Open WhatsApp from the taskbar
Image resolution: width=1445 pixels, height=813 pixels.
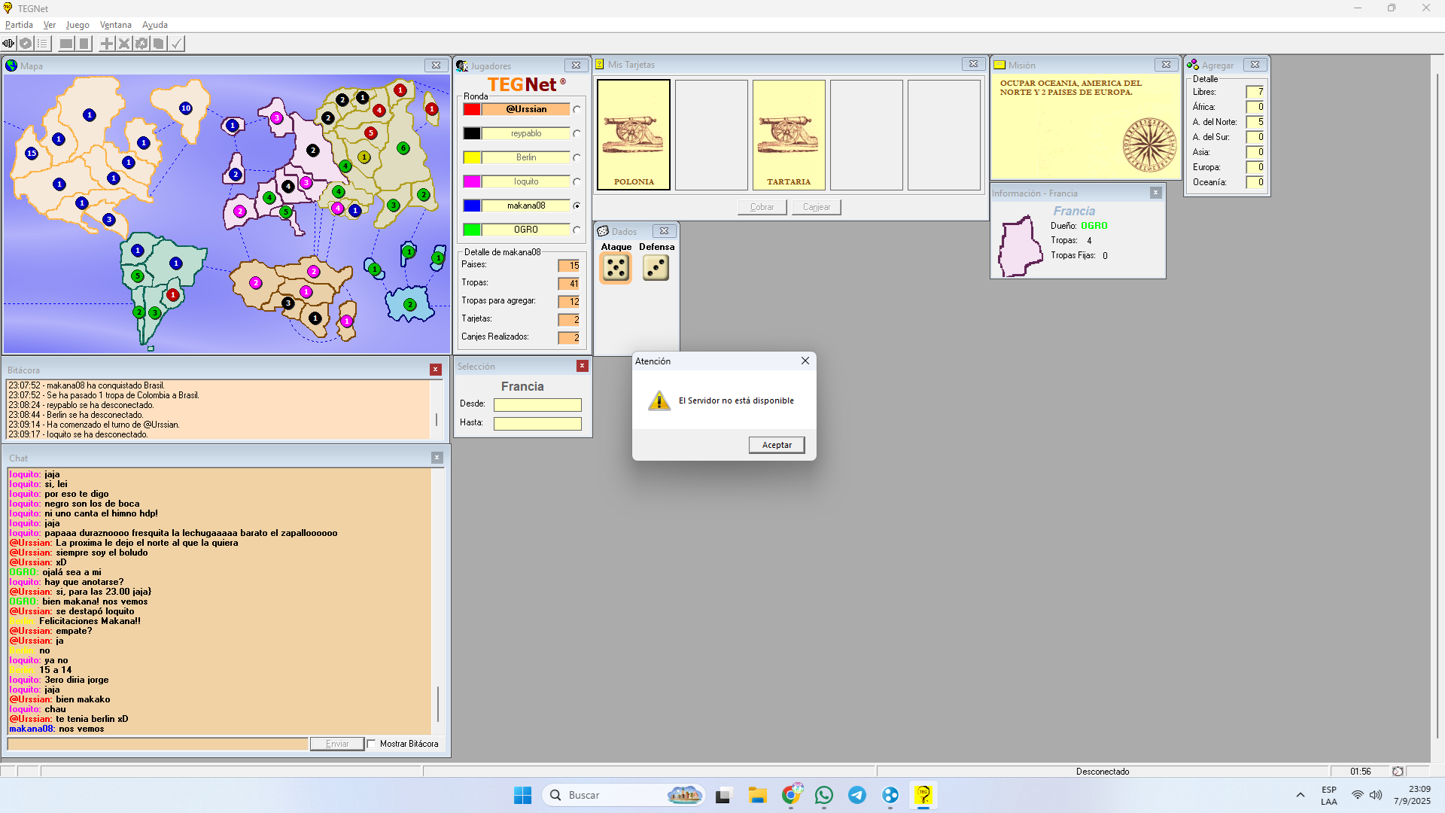824,795
